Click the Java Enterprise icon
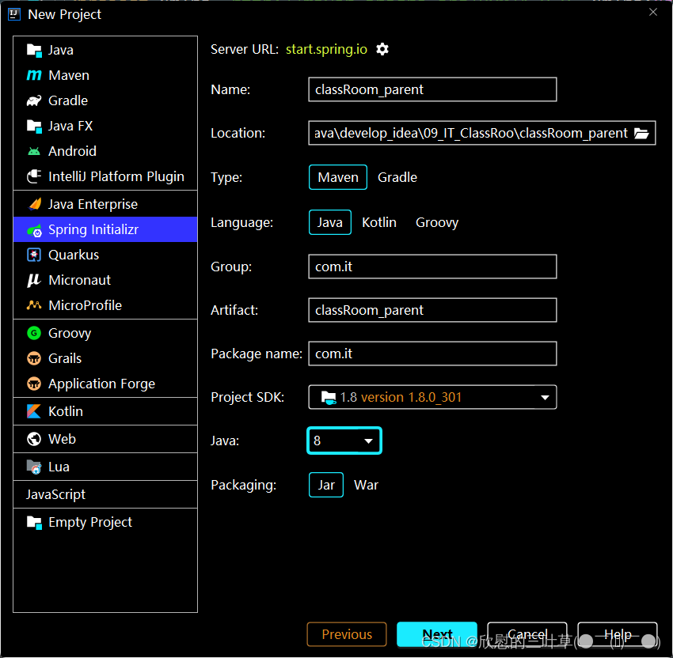Image resolution: width=673 pixels, height=658 pixels. [x=34, y=204]
